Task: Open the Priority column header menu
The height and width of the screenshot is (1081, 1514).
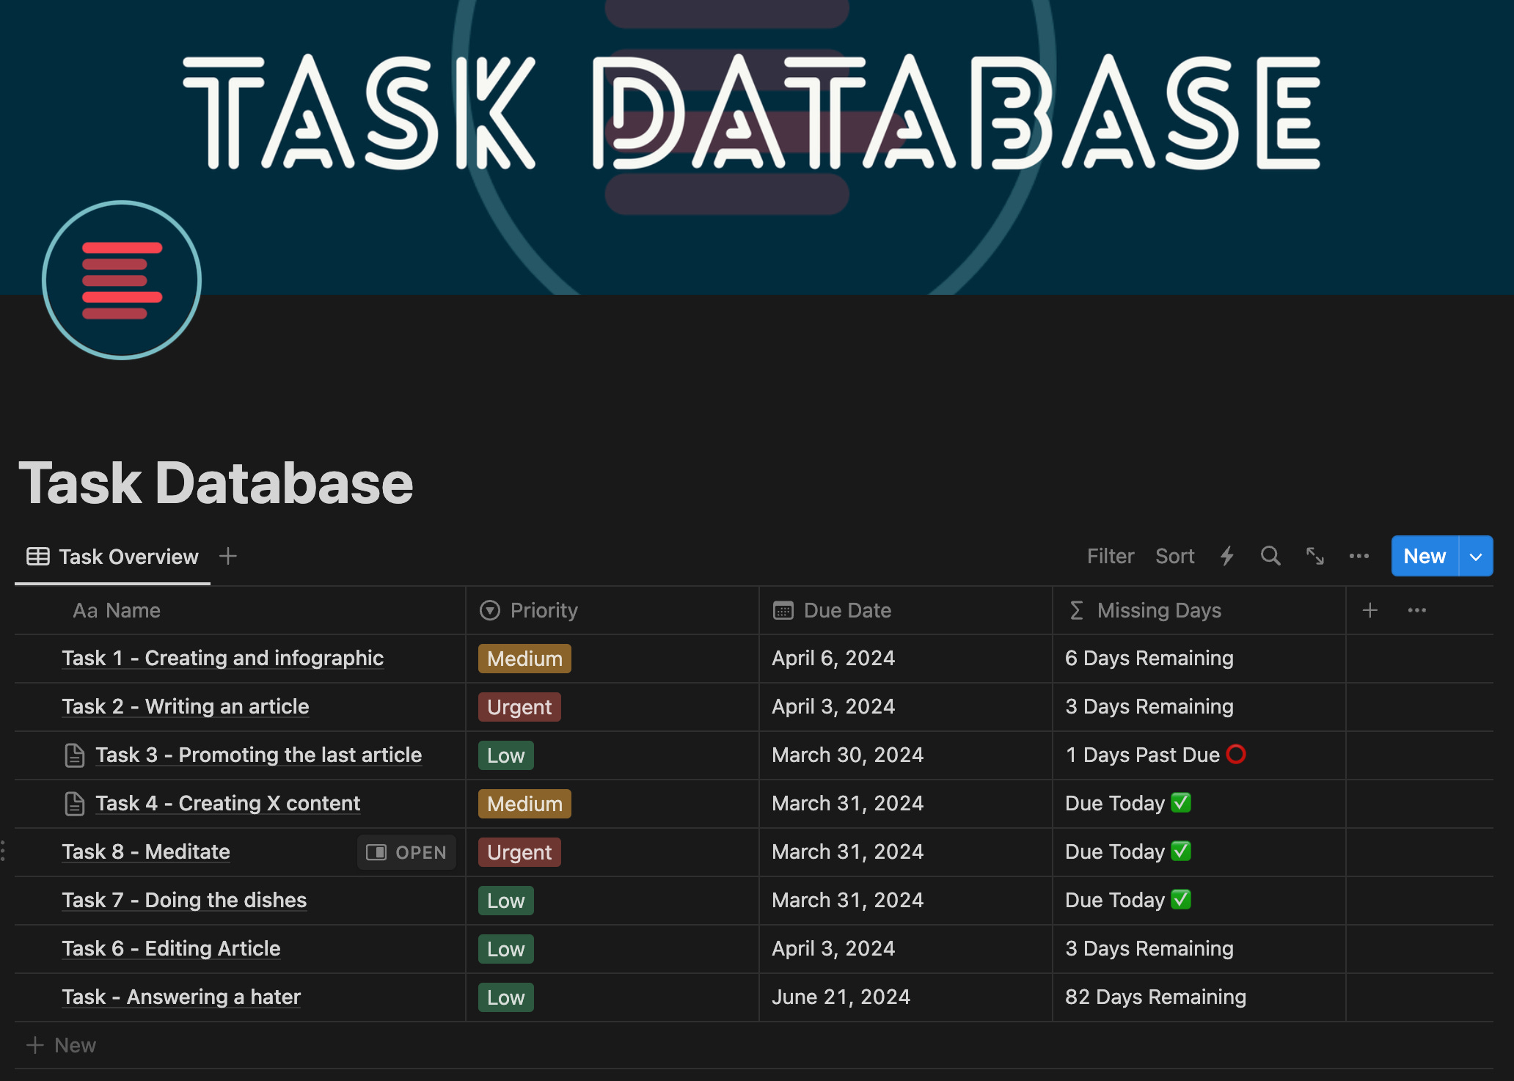Action: (544, 610)
